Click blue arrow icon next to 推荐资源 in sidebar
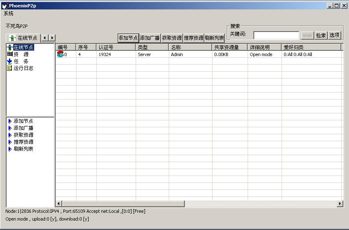Screen dimensions: 349x230 [x=10, y=142]
